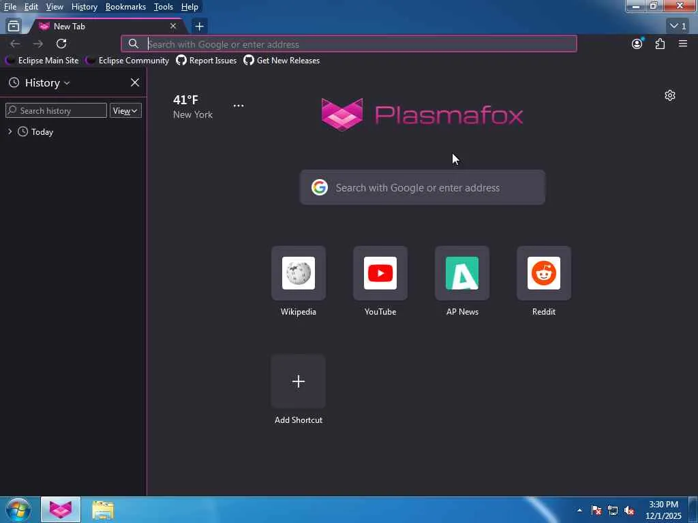Click the clock showing 3:30 PM
The image size is (698, 523).
coord(663,510)
